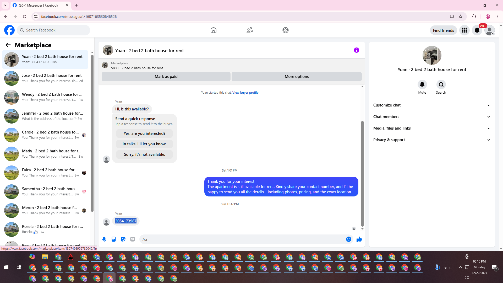Send quick reply "Yes, are you interested?"

[145, 134]
